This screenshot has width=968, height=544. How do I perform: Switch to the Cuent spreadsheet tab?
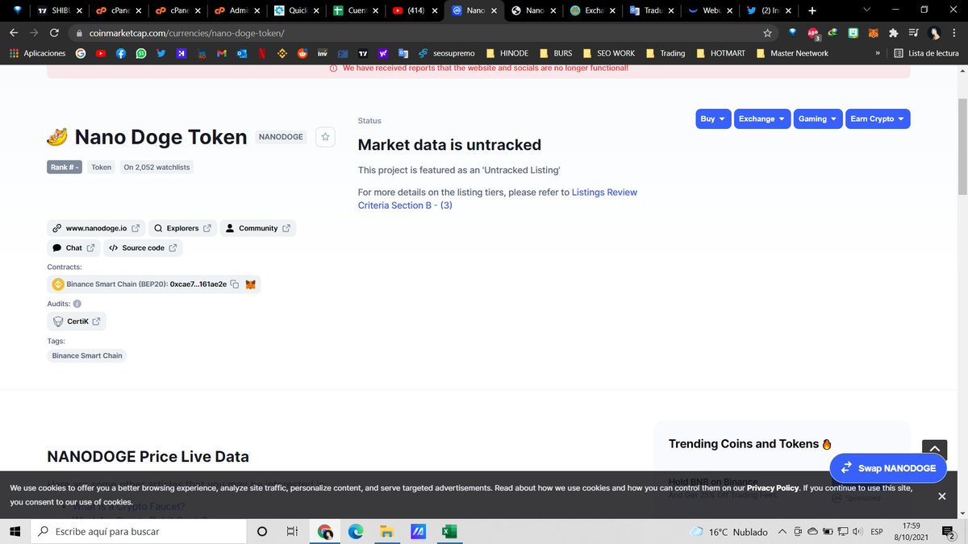[x=356, y=11]
